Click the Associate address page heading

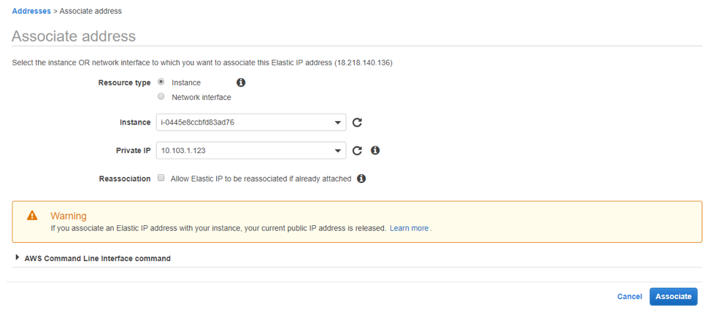[x=74, y=36]
